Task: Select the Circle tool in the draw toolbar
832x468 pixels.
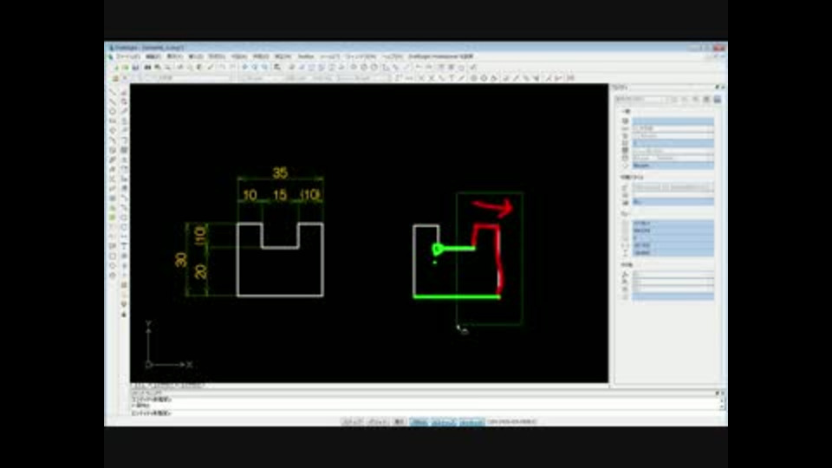Action: click(x=113, y=112)
